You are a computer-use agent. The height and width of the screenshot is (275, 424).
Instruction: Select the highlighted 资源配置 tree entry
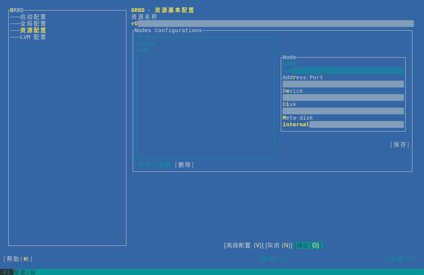coord(33,30)
